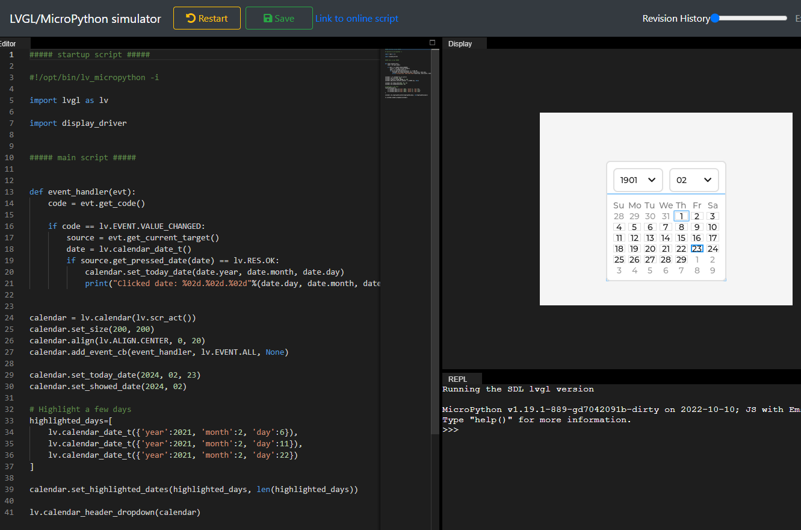This screenshot has height=530, width=801.
Task: Click line 24 defining the calendar object
Action: pos(112,317)
